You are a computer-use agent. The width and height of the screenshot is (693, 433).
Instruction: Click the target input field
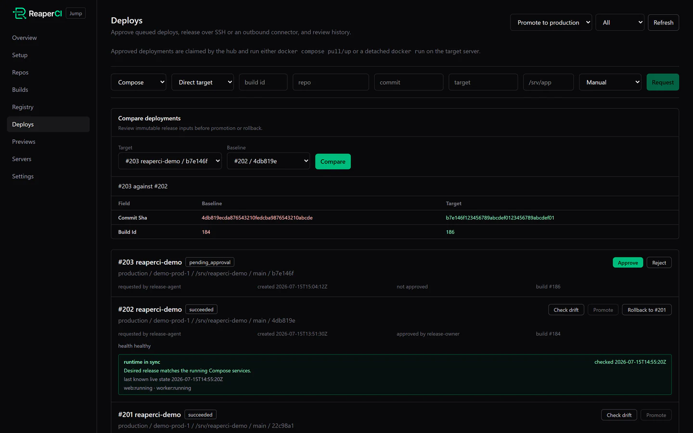tap(483, 82)
